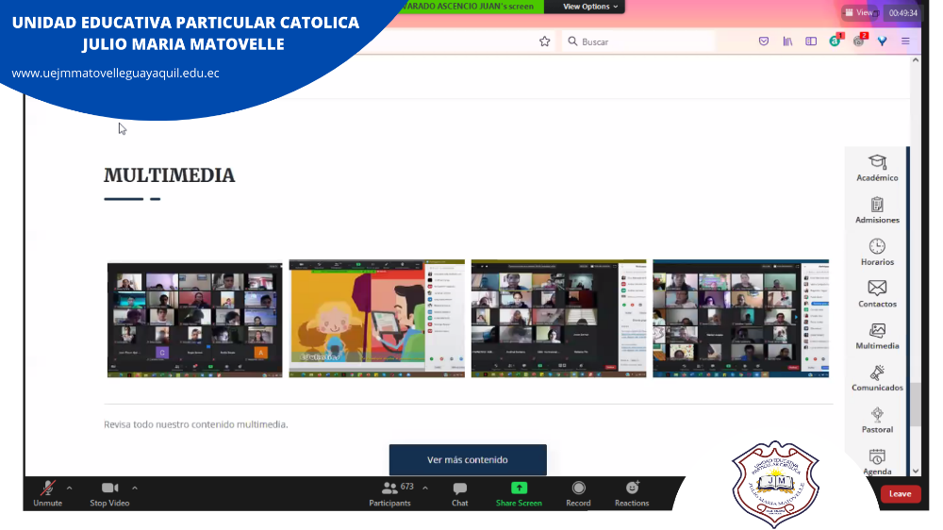Open third multimedia thumbnail with chat panel
943x530 pixels.
coord(558,319)
